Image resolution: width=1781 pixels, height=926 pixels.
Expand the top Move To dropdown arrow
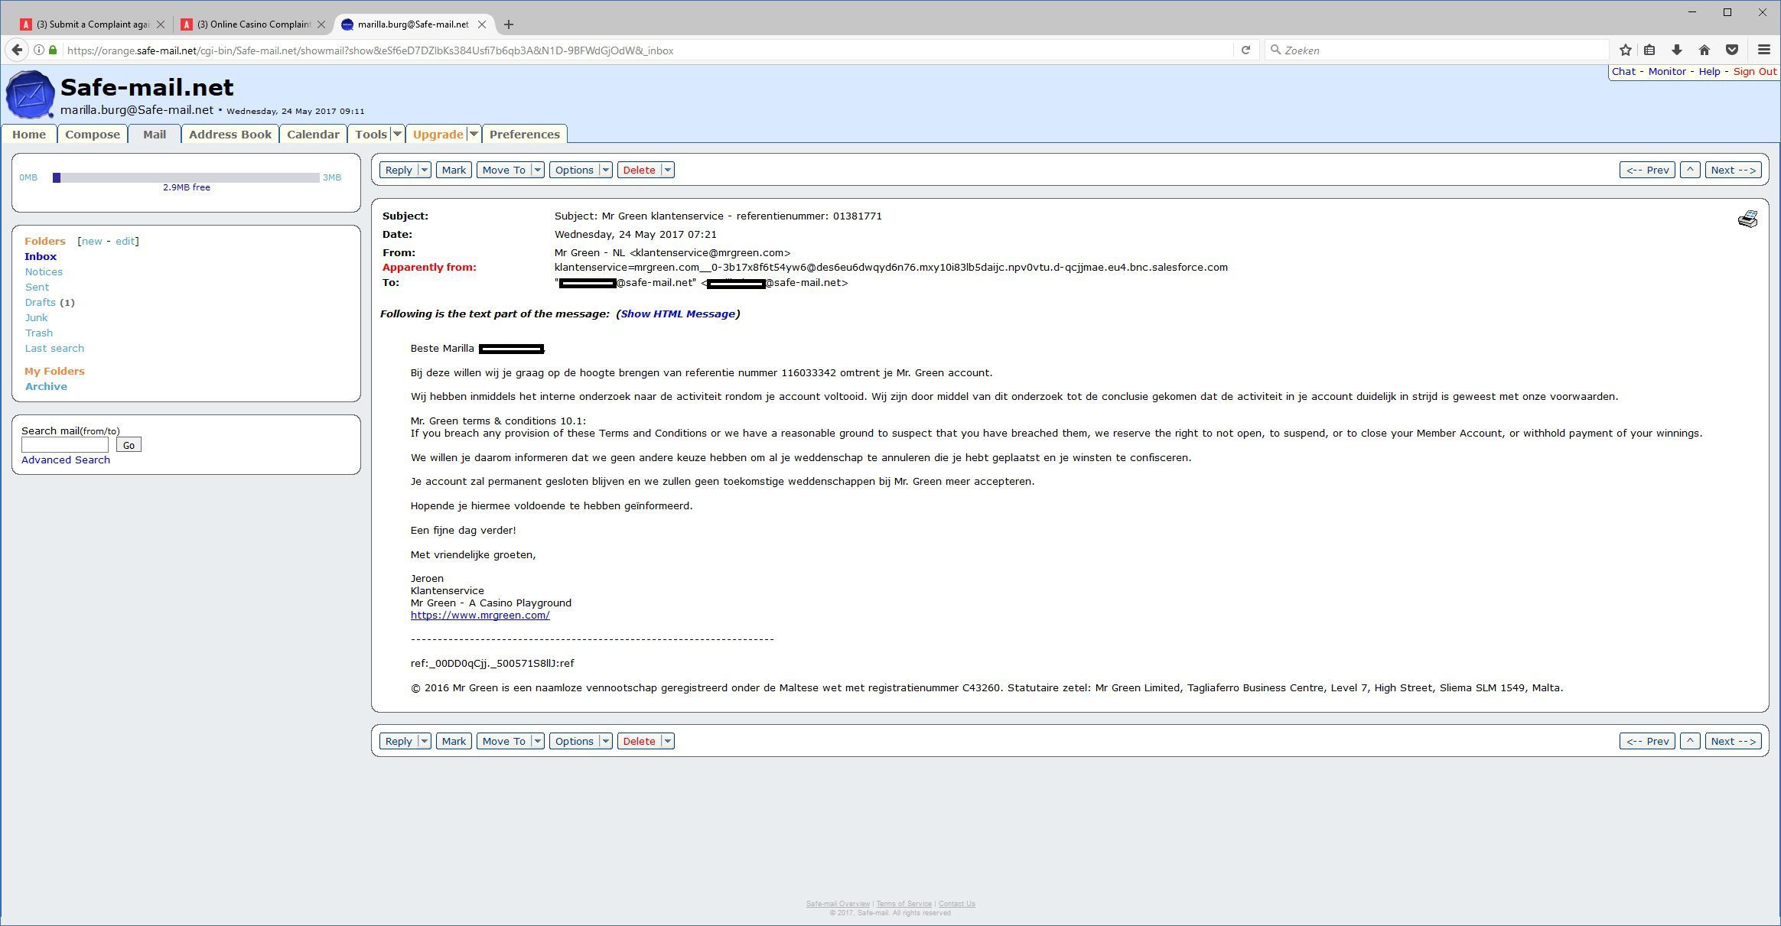[537, 170]
